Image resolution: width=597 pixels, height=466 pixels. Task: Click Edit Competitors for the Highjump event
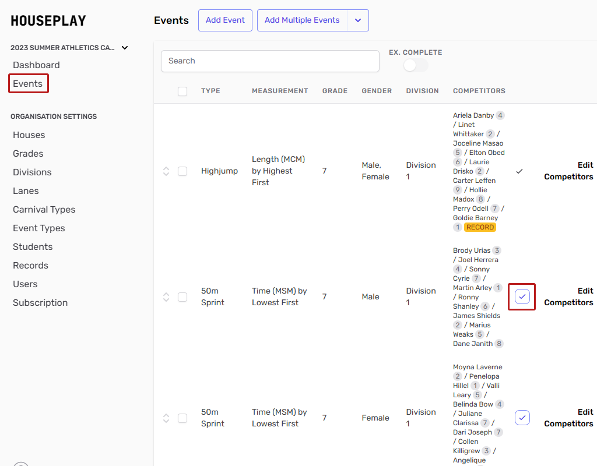tap(568, 171)
